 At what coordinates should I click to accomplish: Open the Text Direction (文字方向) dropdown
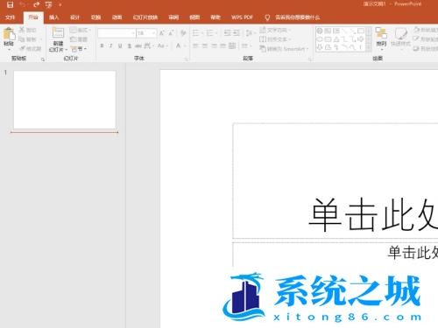tap(275, 30)
